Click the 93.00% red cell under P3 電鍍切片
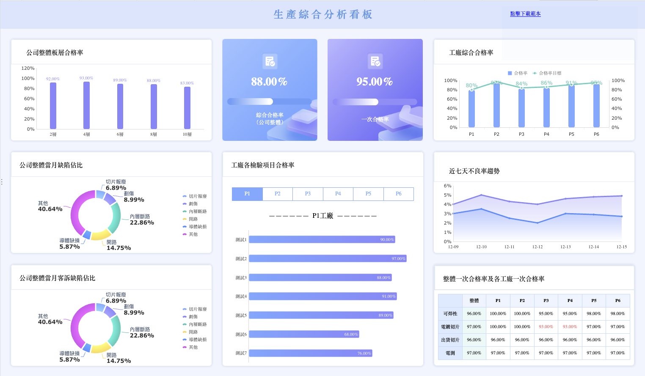645x376 pixels. coord(546,327)
